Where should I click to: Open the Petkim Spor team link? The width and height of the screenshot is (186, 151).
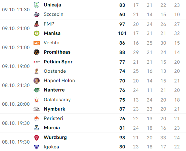click(58, 62)
